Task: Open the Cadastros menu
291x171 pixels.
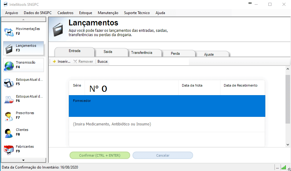Action: tap(65, 13)
